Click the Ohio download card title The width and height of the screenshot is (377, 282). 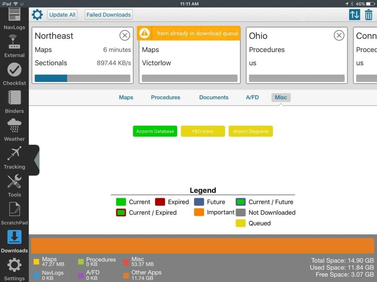[258, 36]
